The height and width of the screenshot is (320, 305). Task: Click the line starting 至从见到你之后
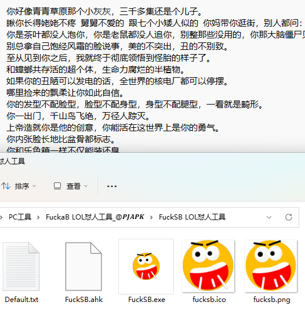[108, 58]
